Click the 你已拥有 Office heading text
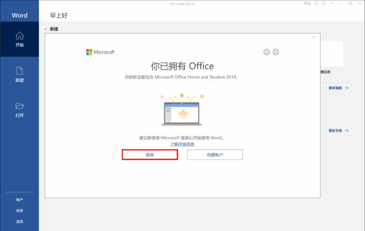Viewport: 365px width, 231px height. click(182, 66)
